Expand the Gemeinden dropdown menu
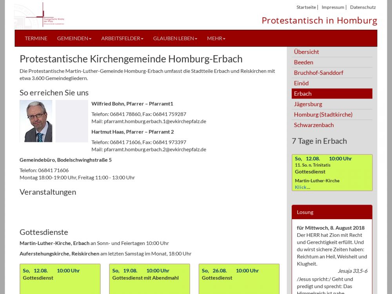Image resolution: width=392 pixels, height=294 pixels. 74,38
